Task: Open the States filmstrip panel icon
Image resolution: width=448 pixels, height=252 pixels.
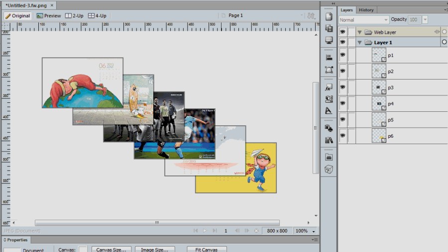Action: coord(329,28)
